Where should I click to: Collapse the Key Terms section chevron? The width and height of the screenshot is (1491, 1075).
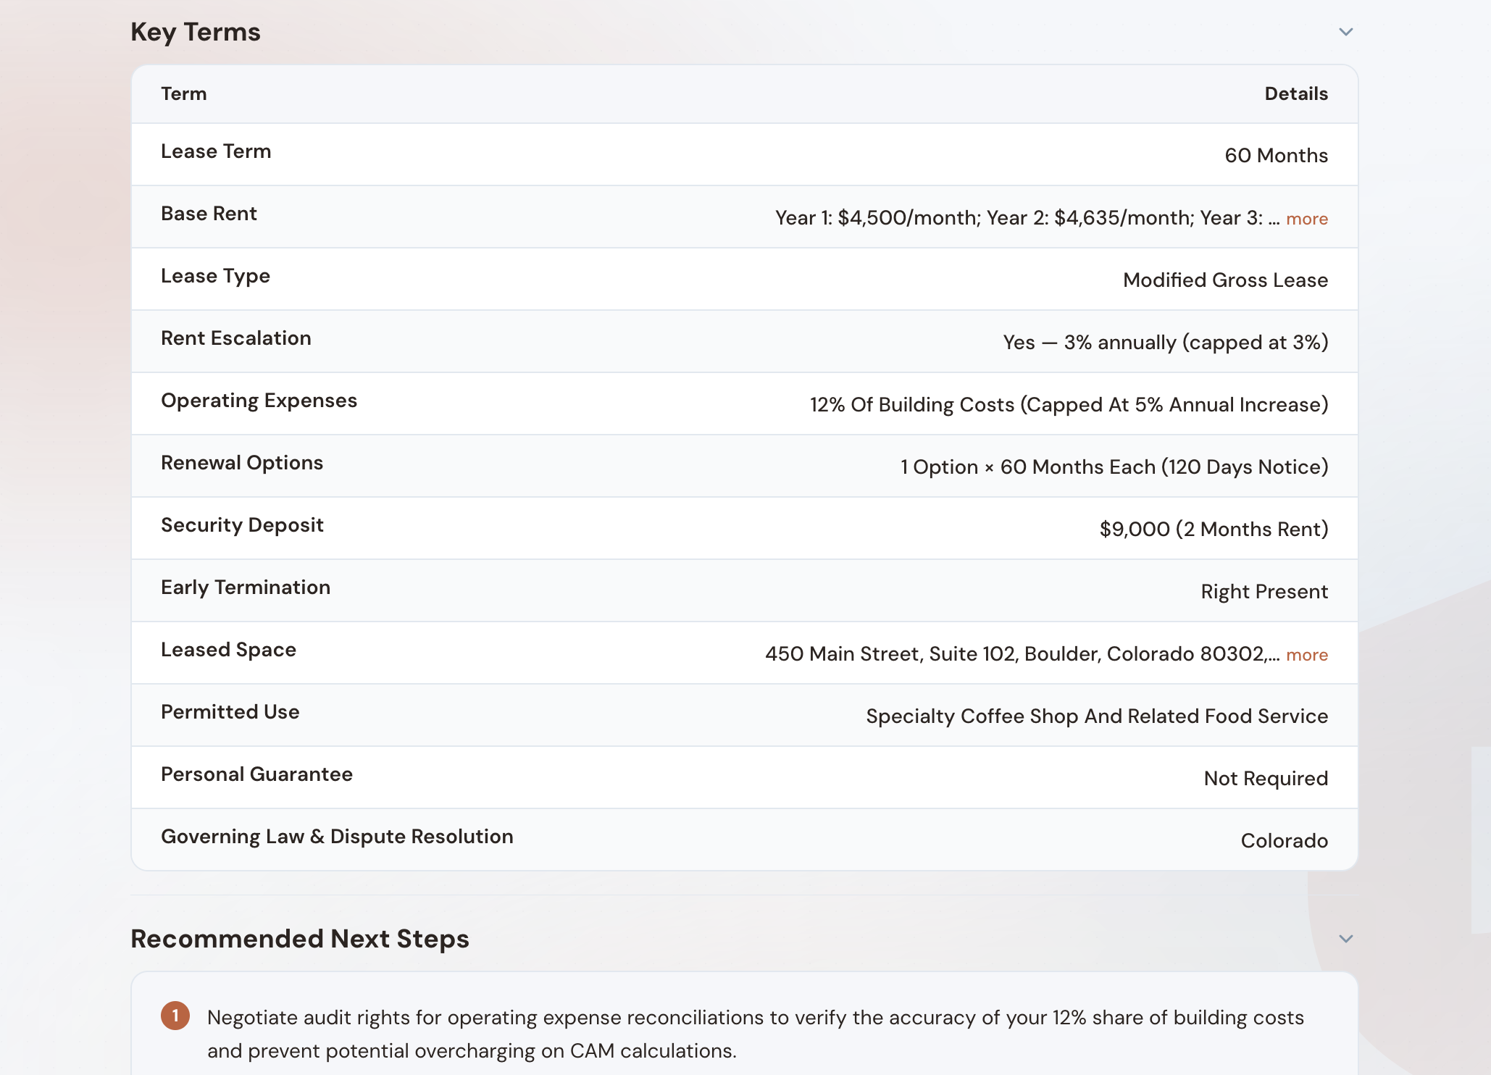tap(1345, 32)
